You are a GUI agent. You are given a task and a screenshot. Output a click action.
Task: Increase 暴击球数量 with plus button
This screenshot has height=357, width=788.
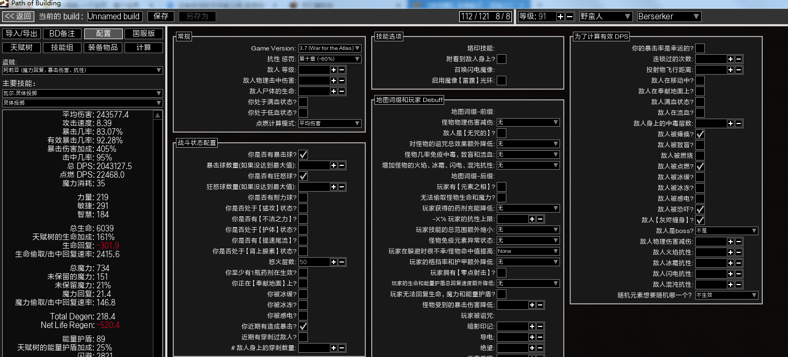pos(333,165)
